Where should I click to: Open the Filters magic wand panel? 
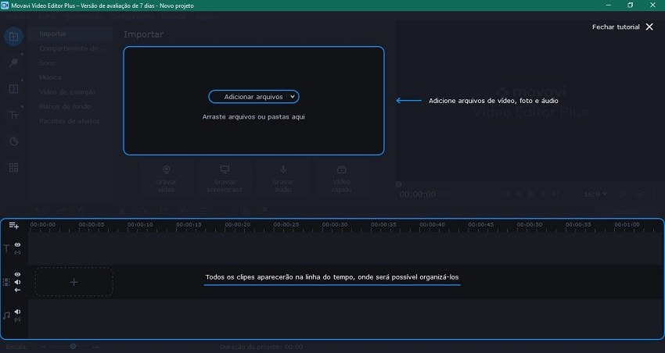point(13,62)
